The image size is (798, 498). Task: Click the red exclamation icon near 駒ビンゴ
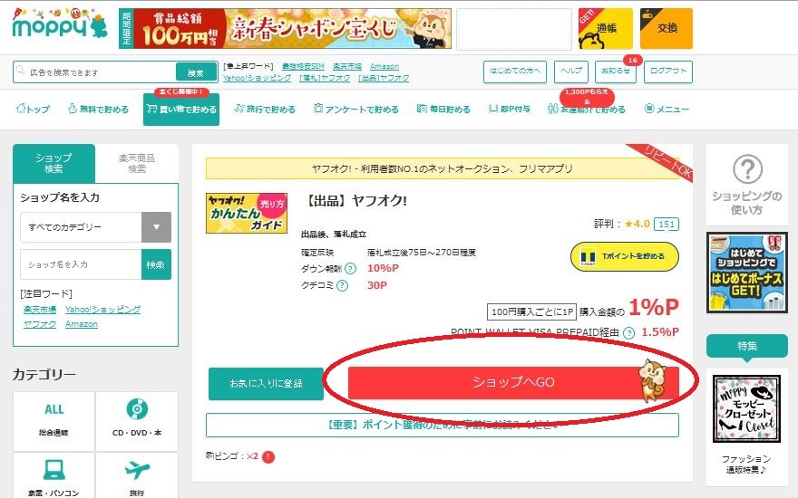[x=268, y=457]
